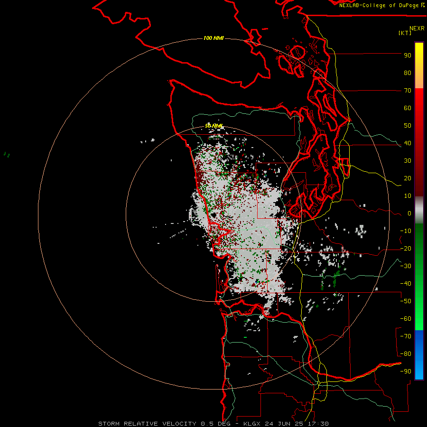Click the positive 10 scale value
427x427 pixels.
[x=408, y=196]
